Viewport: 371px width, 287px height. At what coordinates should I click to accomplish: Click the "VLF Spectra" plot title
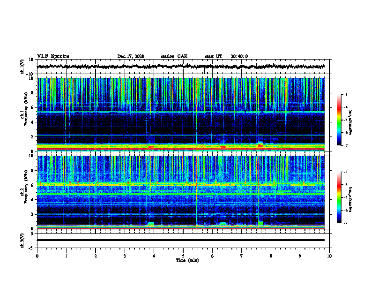53,56
